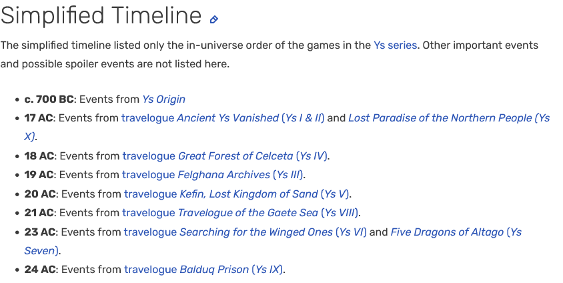Select the travelogue link in the 23 AC entry
This screenshot has width=563, height=283.
[x=150, y=232]
